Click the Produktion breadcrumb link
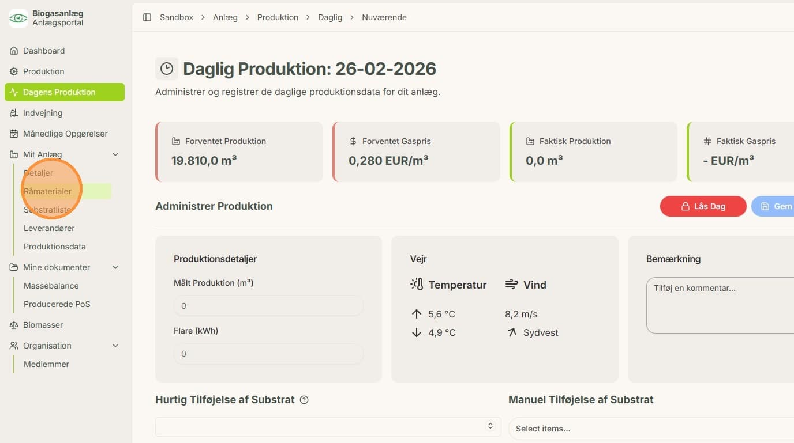Image resolution: width=794 pixels, height=443 pixels. [278, 17]
